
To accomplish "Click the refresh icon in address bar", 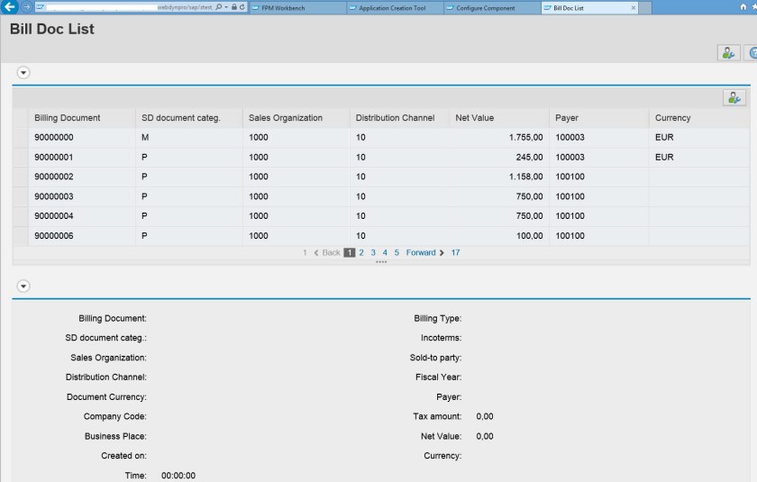I will tap(242, 7).
